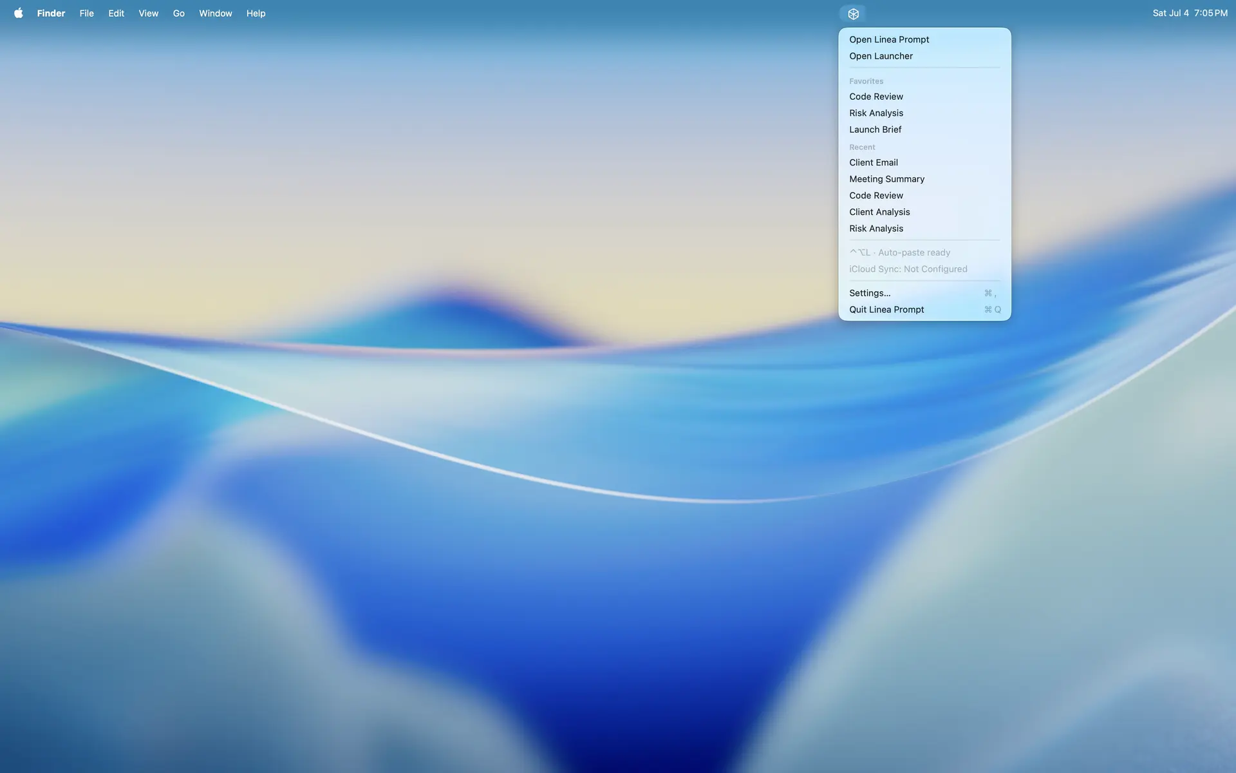Image resolution: width=1236 pixels, height=773 pixels.
Task: Click the date and time clock
Action: (1190, 13)
